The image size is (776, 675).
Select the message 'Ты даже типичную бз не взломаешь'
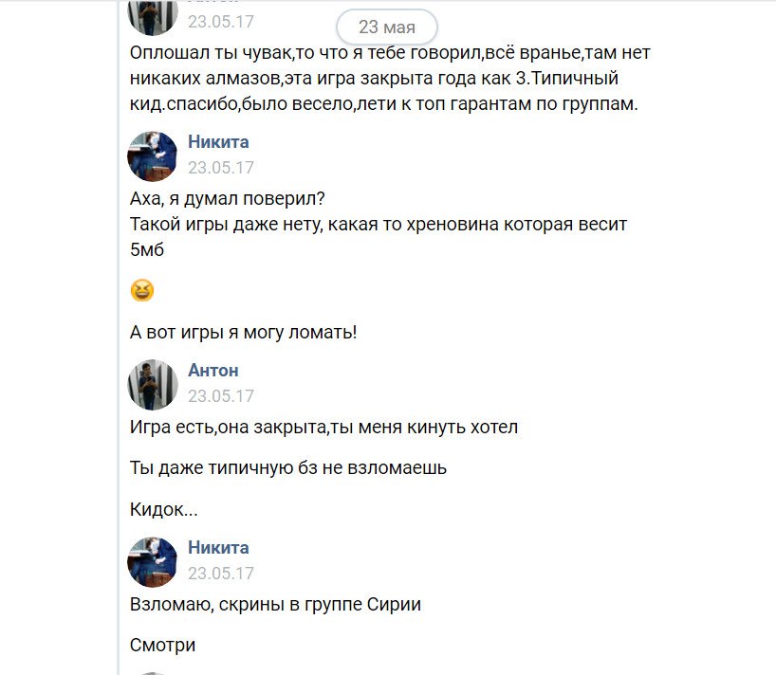(287, 467)
